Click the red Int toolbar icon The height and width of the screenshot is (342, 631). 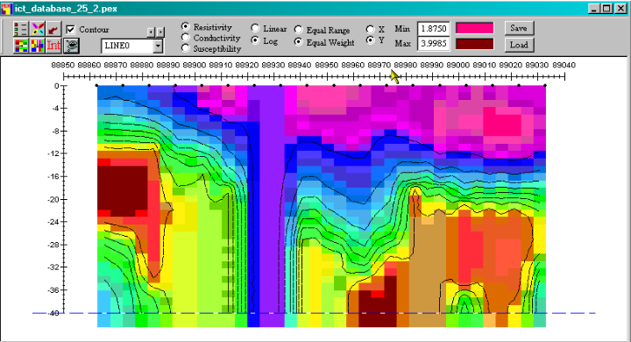tap(53, 46)
